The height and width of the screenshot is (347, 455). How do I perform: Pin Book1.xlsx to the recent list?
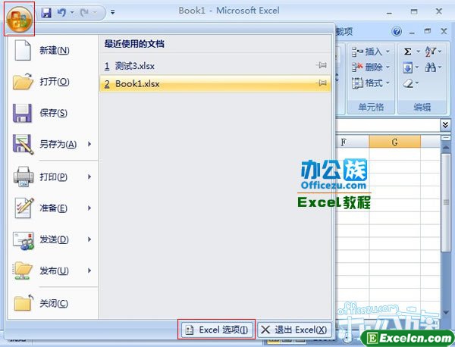click(x=322, y=83)
